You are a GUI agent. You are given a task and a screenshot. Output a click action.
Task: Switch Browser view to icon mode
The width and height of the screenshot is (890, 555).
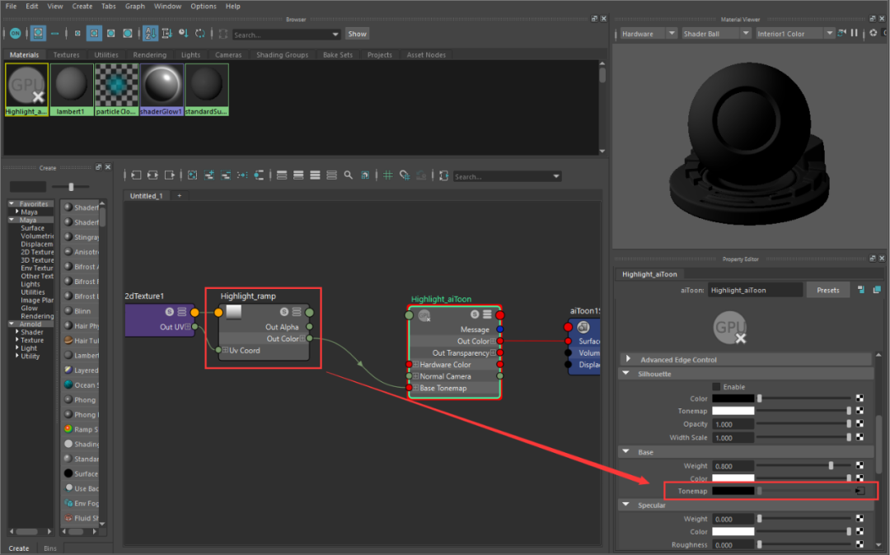point(38,34)
